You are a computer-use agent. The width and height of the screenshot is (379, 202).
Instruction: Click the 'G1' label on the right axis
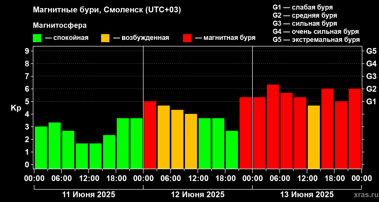[x=371, y=102]
